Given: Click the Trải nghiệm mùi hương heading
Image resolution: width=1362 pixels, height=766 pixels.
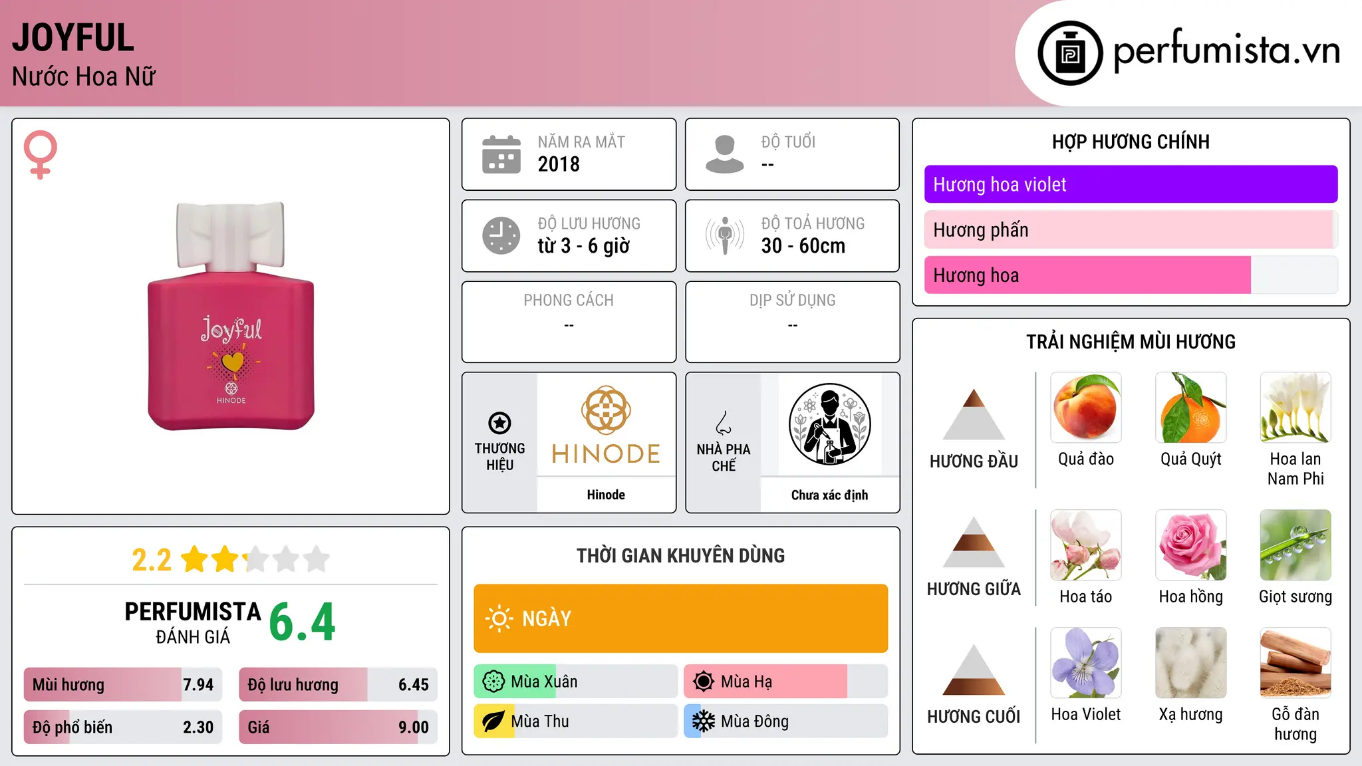Looking at the screenshot, I should pos(1131,342).
